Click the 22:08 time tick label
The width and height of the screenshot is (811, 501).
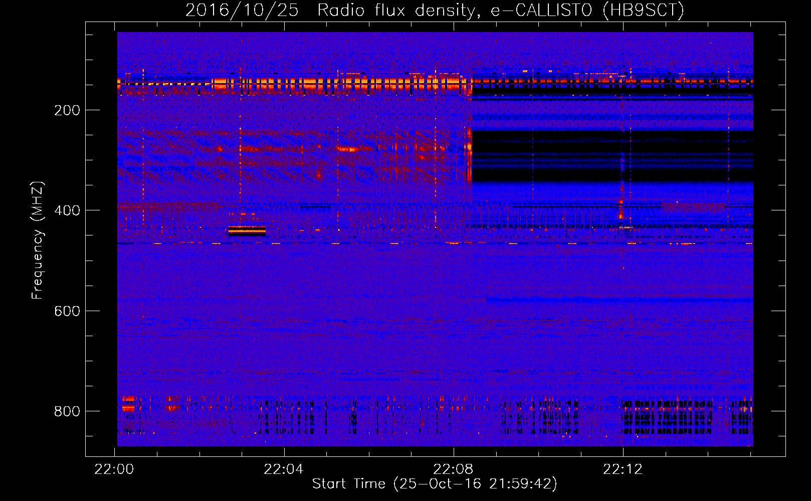click(x=453, y=469)
